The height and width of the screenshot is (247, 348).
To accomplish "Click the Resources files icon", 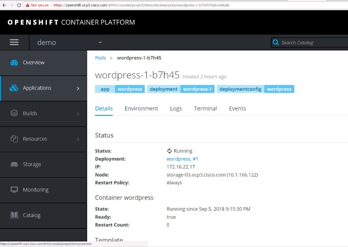I will point(14,139).
